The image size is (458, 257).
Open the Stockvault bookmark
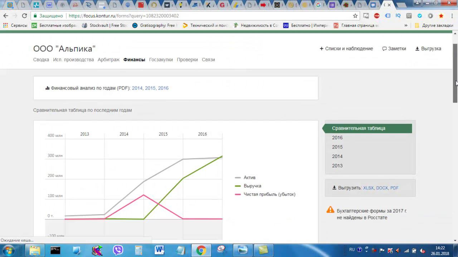pos(104,25)
